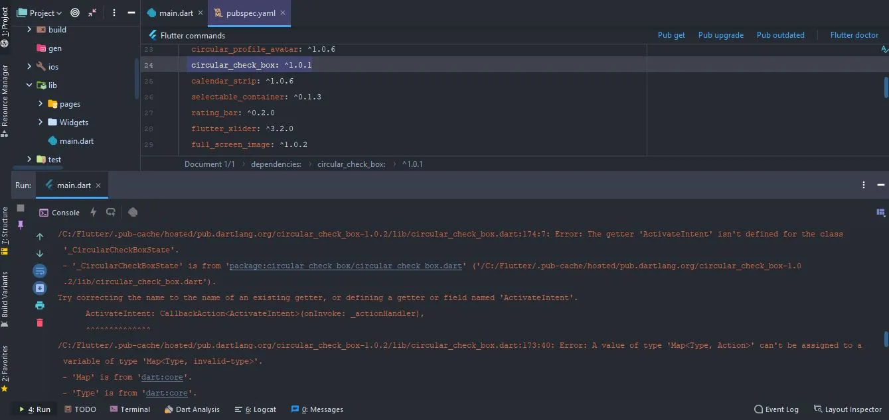Collapse the lib folder
The image size is (889, 420).
(29, 85)
